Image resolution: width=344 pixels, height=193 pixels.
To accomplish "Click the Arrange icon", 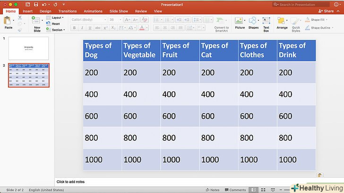I will coord(282,22).
